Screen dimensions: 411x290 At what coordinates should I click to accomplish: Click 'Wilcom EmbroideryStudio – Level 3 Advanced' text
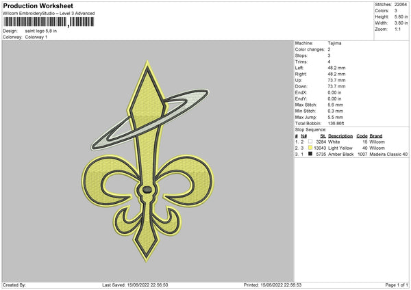49,14
